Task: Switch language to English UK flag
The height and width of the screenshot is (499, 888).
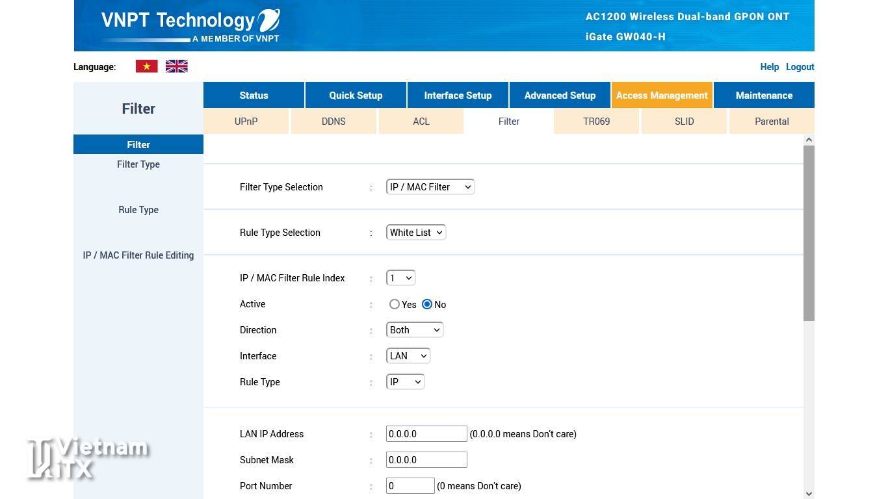Action: pyautogui.click(x=176, y=66)
